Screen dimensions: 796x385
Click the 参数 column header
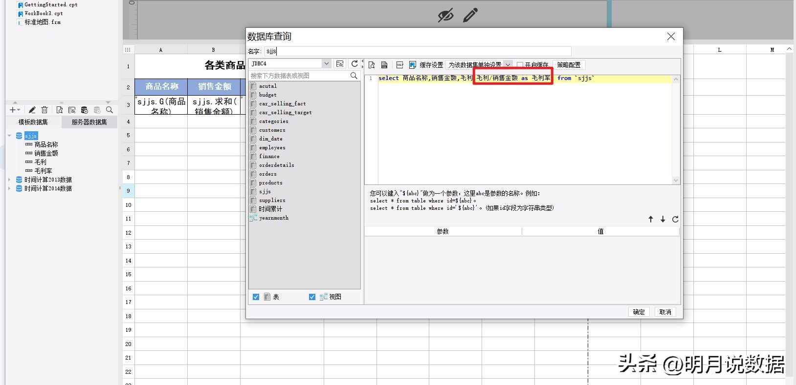click(443, 231)
